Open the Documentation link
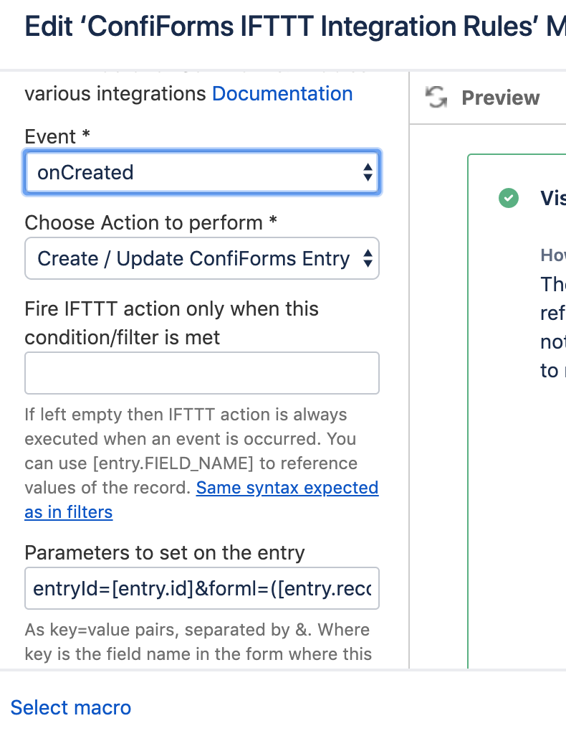This screenshot has height=736, width=566. point(282,93)
